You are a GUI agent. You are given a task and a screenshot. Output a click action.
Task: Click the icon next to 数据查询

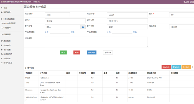click(x=2, y=34)
